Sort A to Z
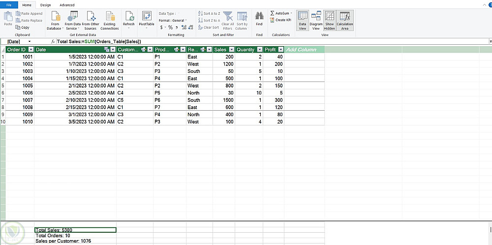 (209, 13)
